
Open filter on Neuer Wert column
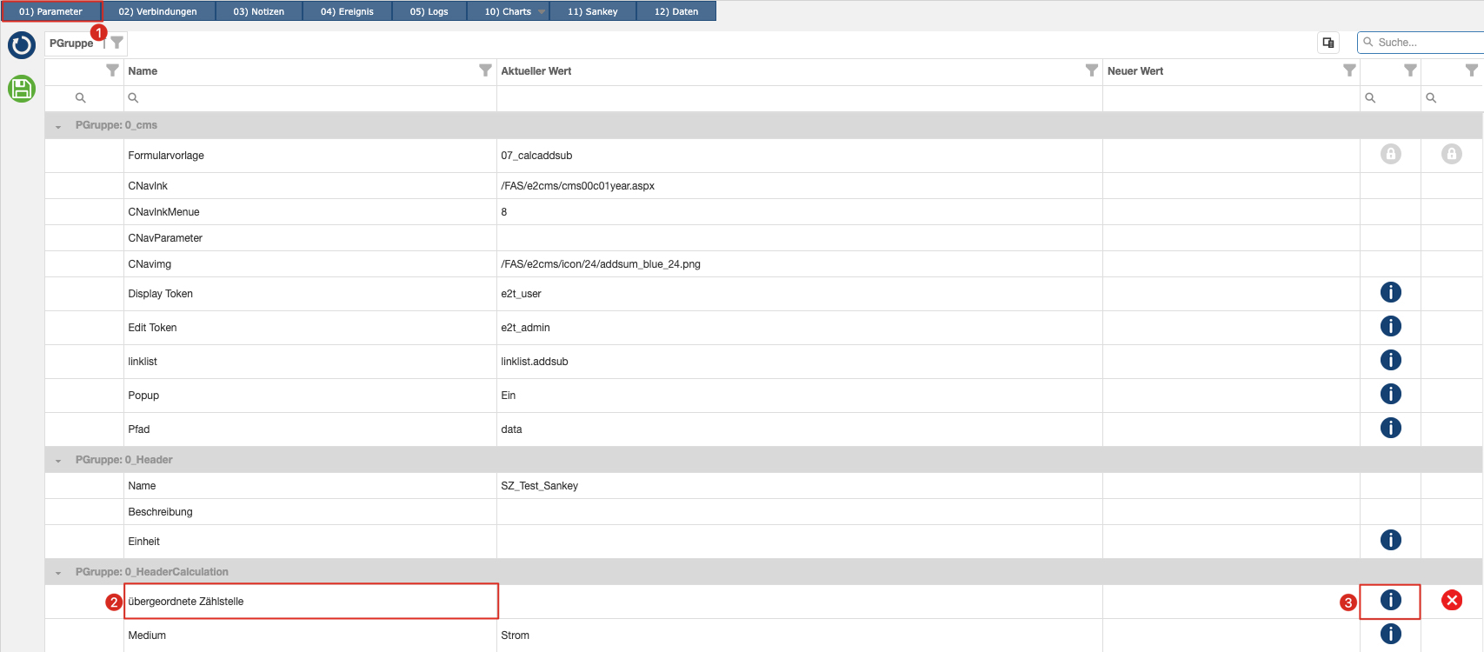click(x=1349, y=70)
